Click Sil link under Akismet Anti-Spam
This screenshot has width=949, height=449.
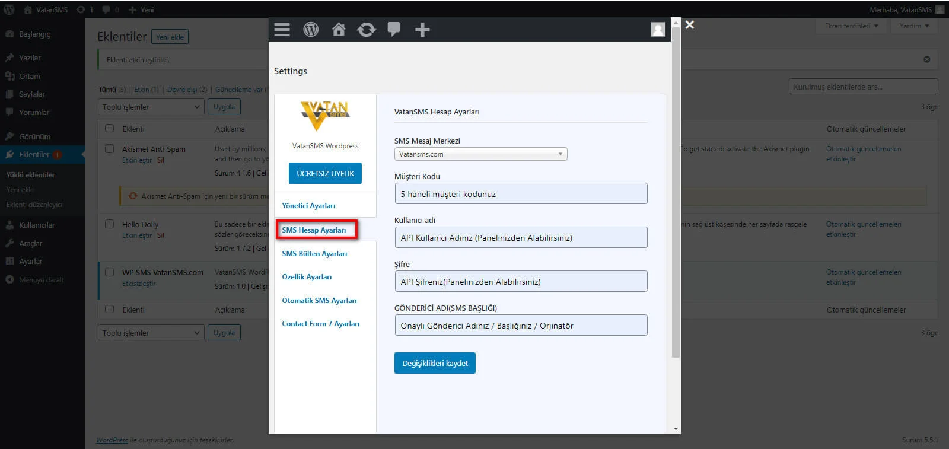[160, 160]
